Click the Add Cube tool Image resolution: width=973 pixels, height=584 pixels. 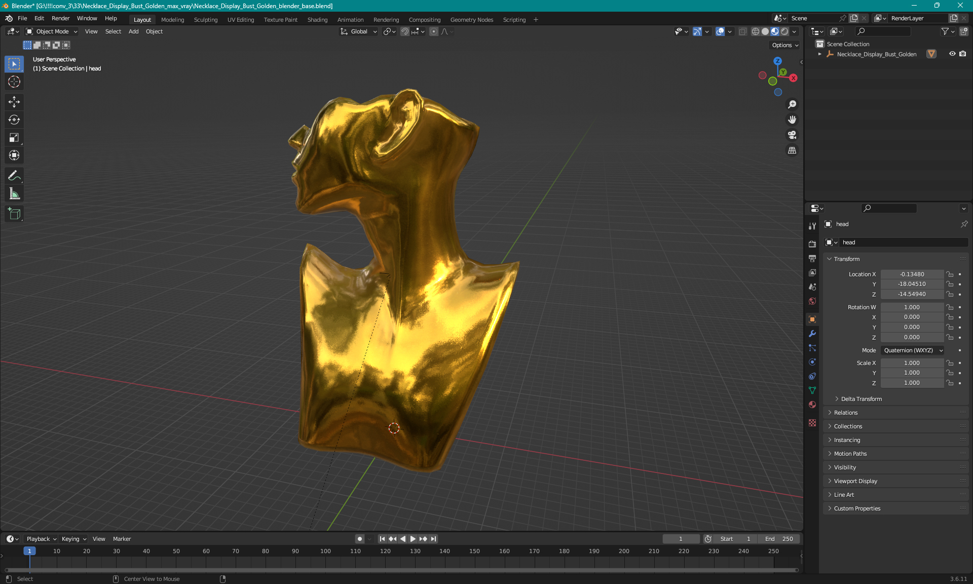(x=14, y=214)
